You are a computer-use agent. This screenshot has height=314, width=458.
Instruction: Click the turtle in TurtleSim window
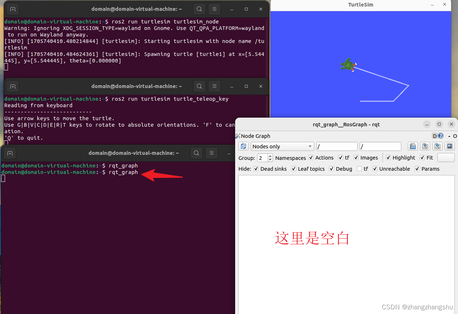(348, 65)
